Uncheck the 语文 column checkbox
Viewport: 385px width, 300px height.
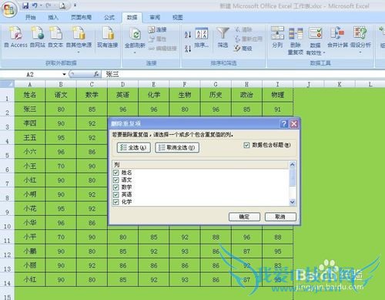pyautogui.click(x=116, y=180)
